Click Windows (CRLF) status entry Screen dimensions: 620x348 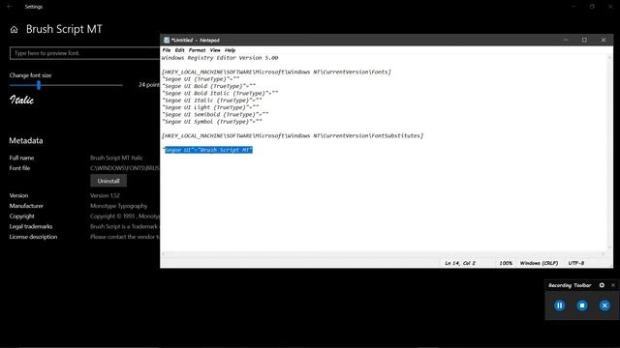click(539, 263)
